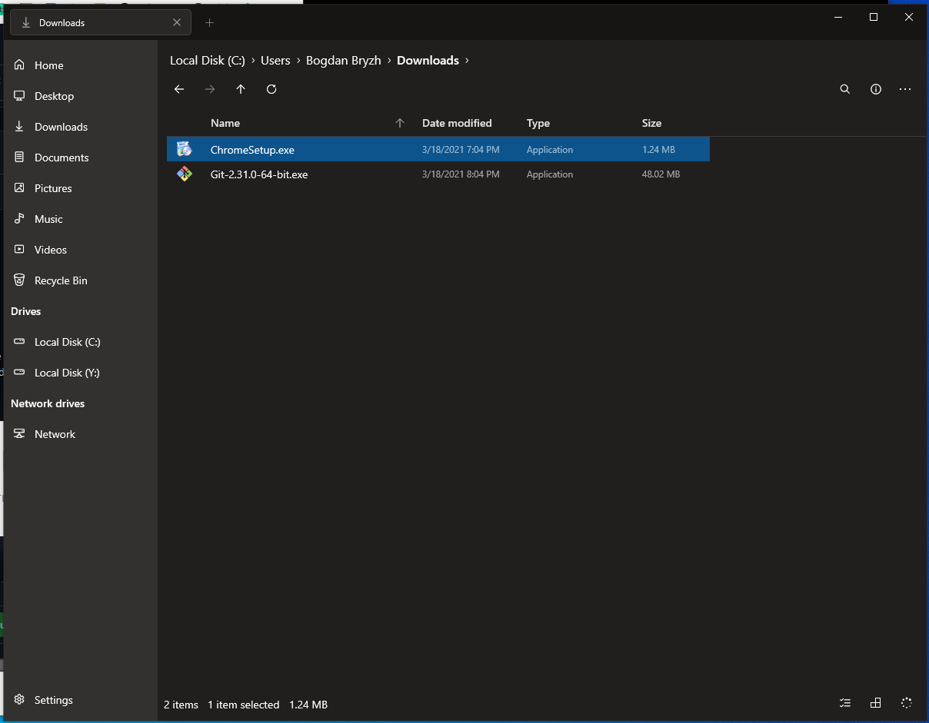The image size is (929, 723).
Task: Click Bogdan Bryzh in the breadcrumb
Action: pyautogui.click(x=344, y=61)
